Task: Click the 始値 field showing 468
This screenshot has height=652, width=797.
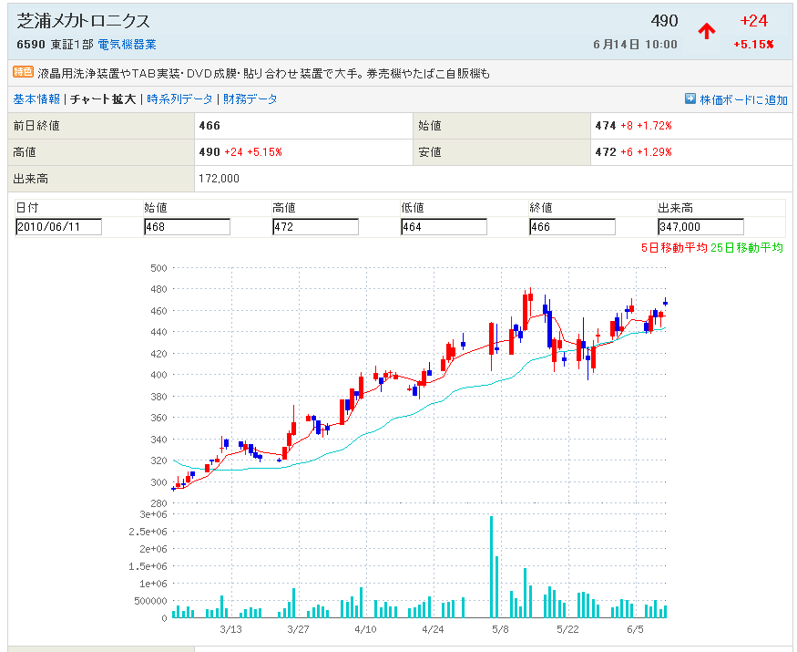Action: coord(187,227)
